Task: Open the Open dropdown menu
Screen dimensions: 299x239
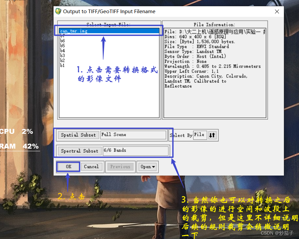Action: [148, 167]
